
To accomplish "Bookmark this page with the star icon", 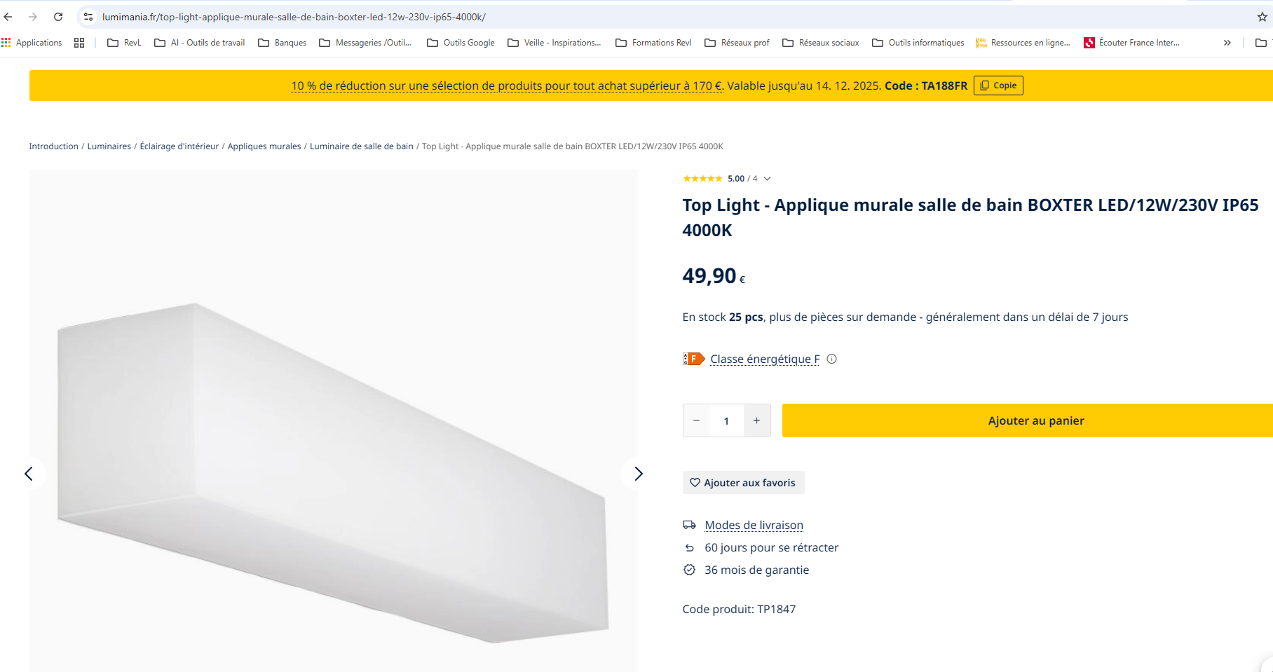I will tap(1262, 17).
